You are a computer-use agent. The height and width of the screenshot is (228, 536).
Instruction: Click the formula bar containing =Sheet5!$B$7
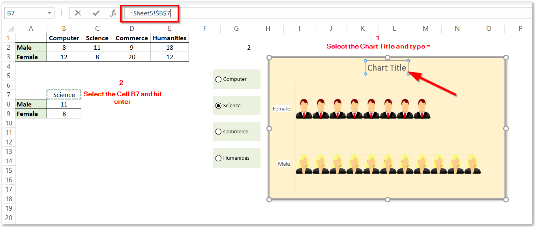coord(150,13)
